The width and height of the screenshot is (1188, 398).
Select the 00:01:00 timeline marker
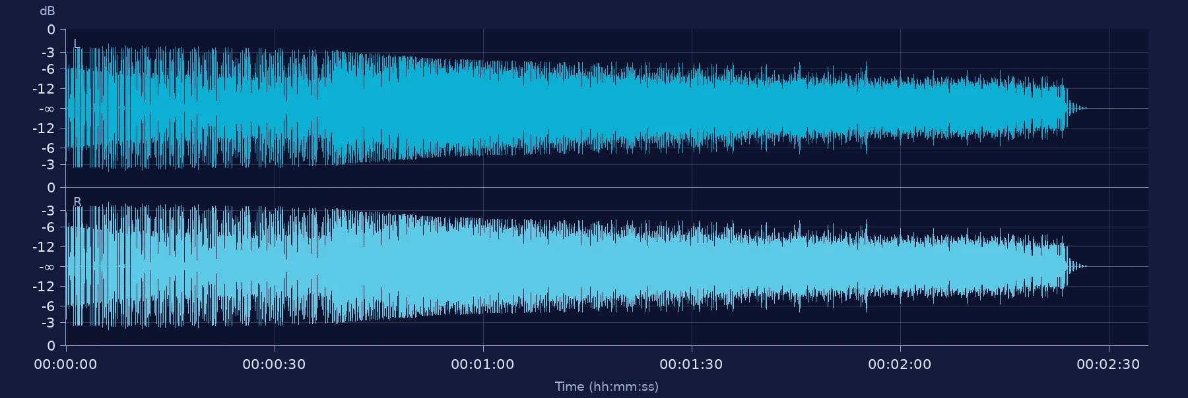coord(482,364)
